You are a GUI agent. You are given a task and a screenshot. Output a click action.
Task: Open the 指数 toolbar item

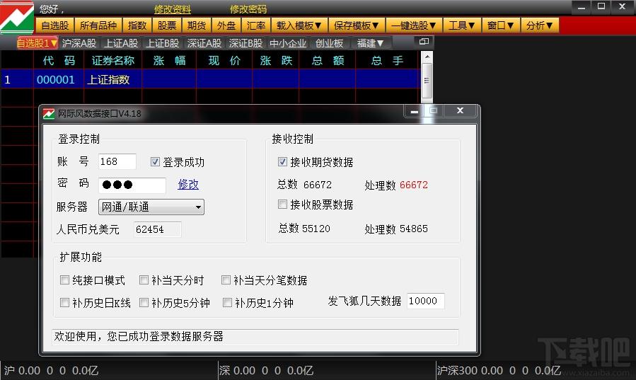[x=137, y=25]
